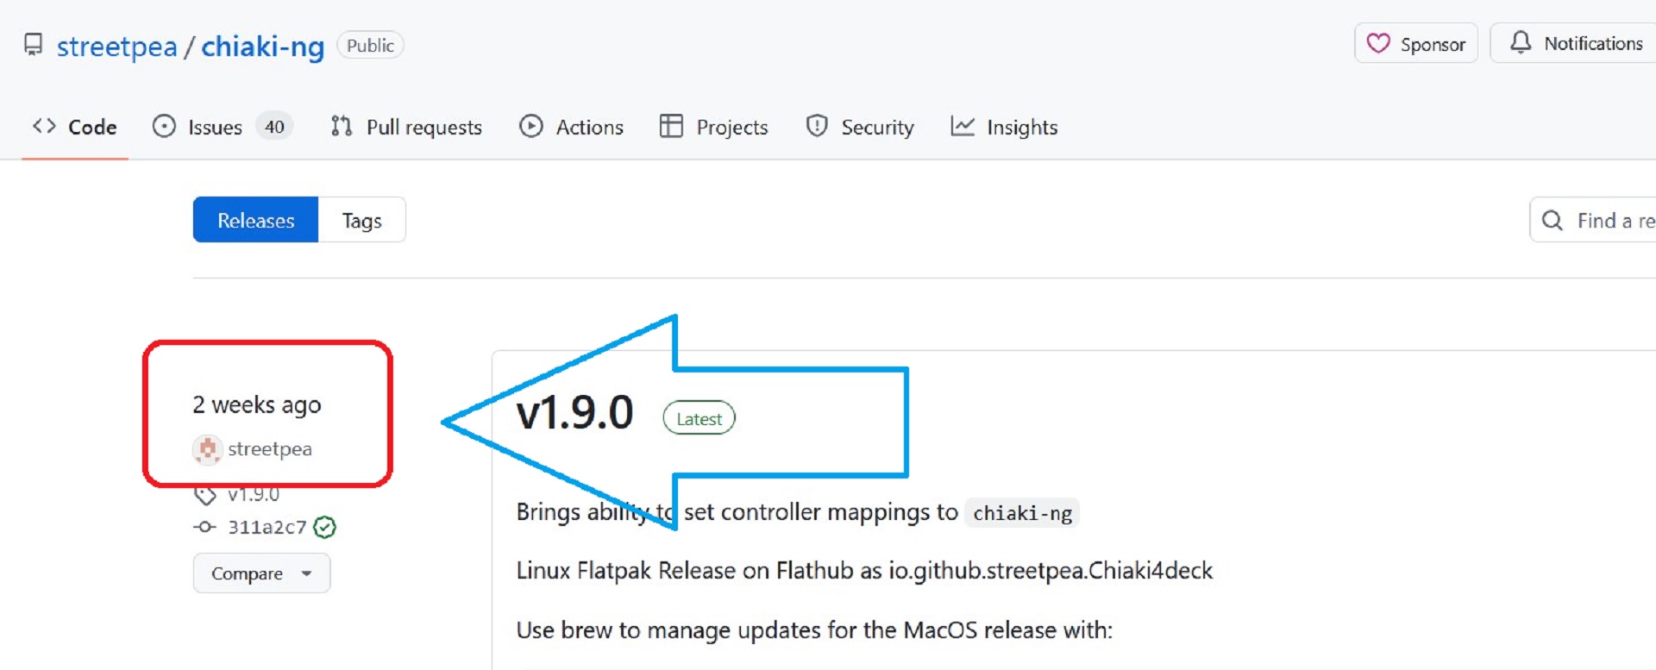Click the Notifications bell icon
Screen dimensions: 1656x670
tap(1521, 42)
